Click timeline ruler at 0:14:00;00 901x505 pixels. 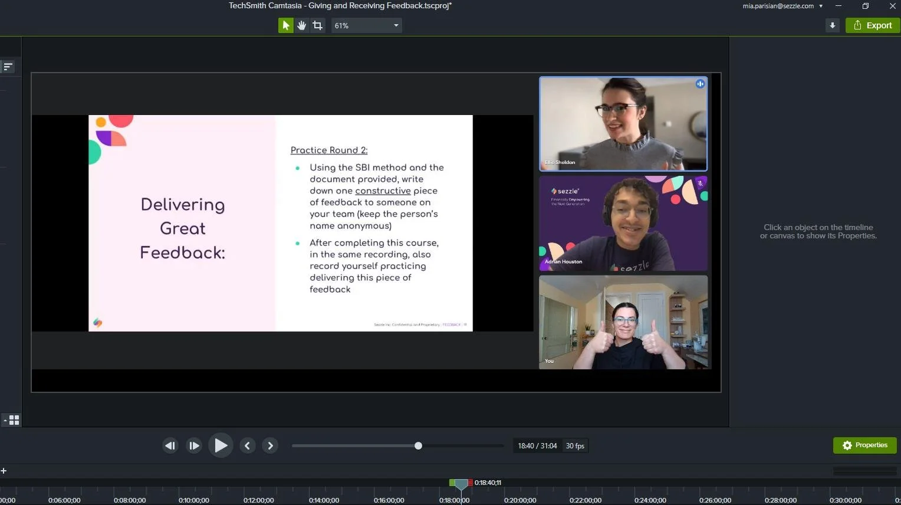[x=324, y=500]
